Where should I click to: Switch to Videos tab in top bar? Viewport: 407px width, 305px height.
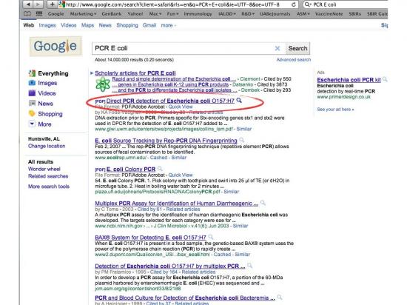69,25
